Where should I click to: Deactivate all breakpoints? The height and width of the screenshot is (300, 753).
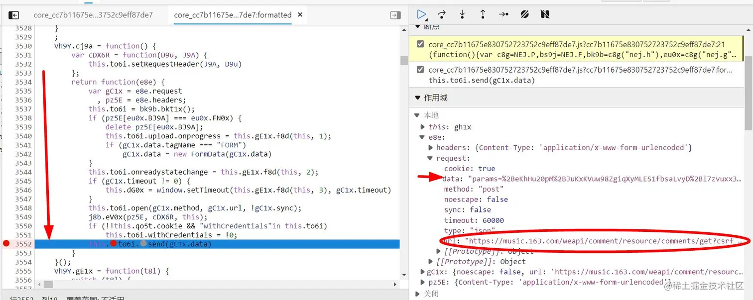pos(524,14)
